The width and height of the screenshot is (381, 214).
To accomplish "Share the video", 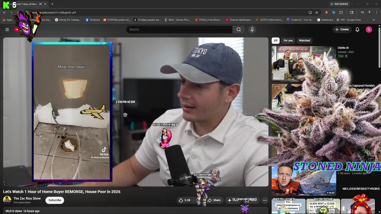I will (214, 200).
